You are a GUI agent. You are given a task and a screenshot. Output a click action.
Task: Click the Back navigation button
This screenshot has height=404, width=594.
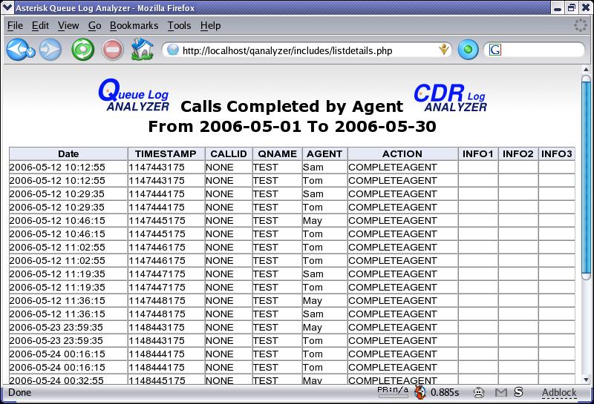click(x=16, y=50)
